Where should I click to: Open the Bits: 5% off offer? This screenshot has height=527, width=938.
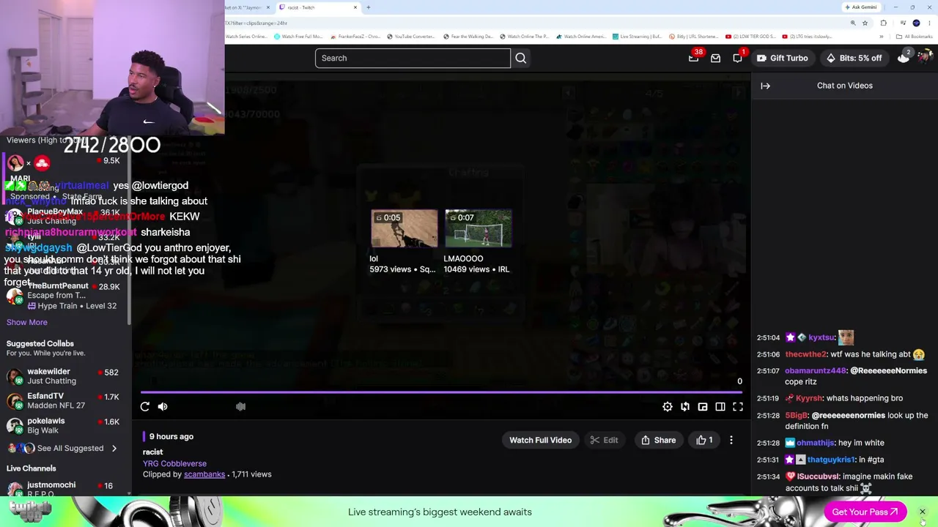854,58
